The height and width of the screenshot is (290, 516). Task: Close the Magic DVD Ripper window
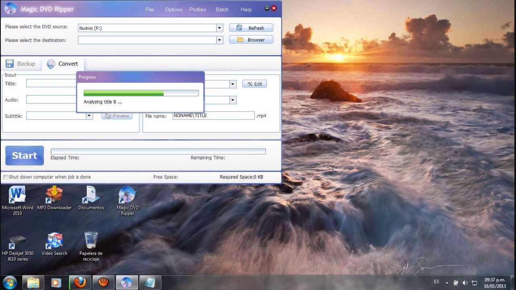click(x=274, y=8)
